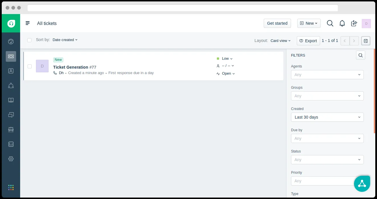The image size is (377, 199).
Task: Open the Sort by Date created dropdown
Action: coord(65,40)
